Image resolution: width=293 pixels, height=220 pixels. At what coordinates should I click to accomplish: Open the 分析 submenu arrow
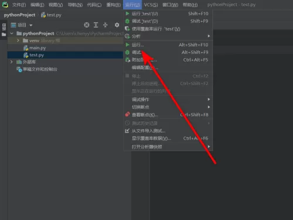click(x=209, y=36)
